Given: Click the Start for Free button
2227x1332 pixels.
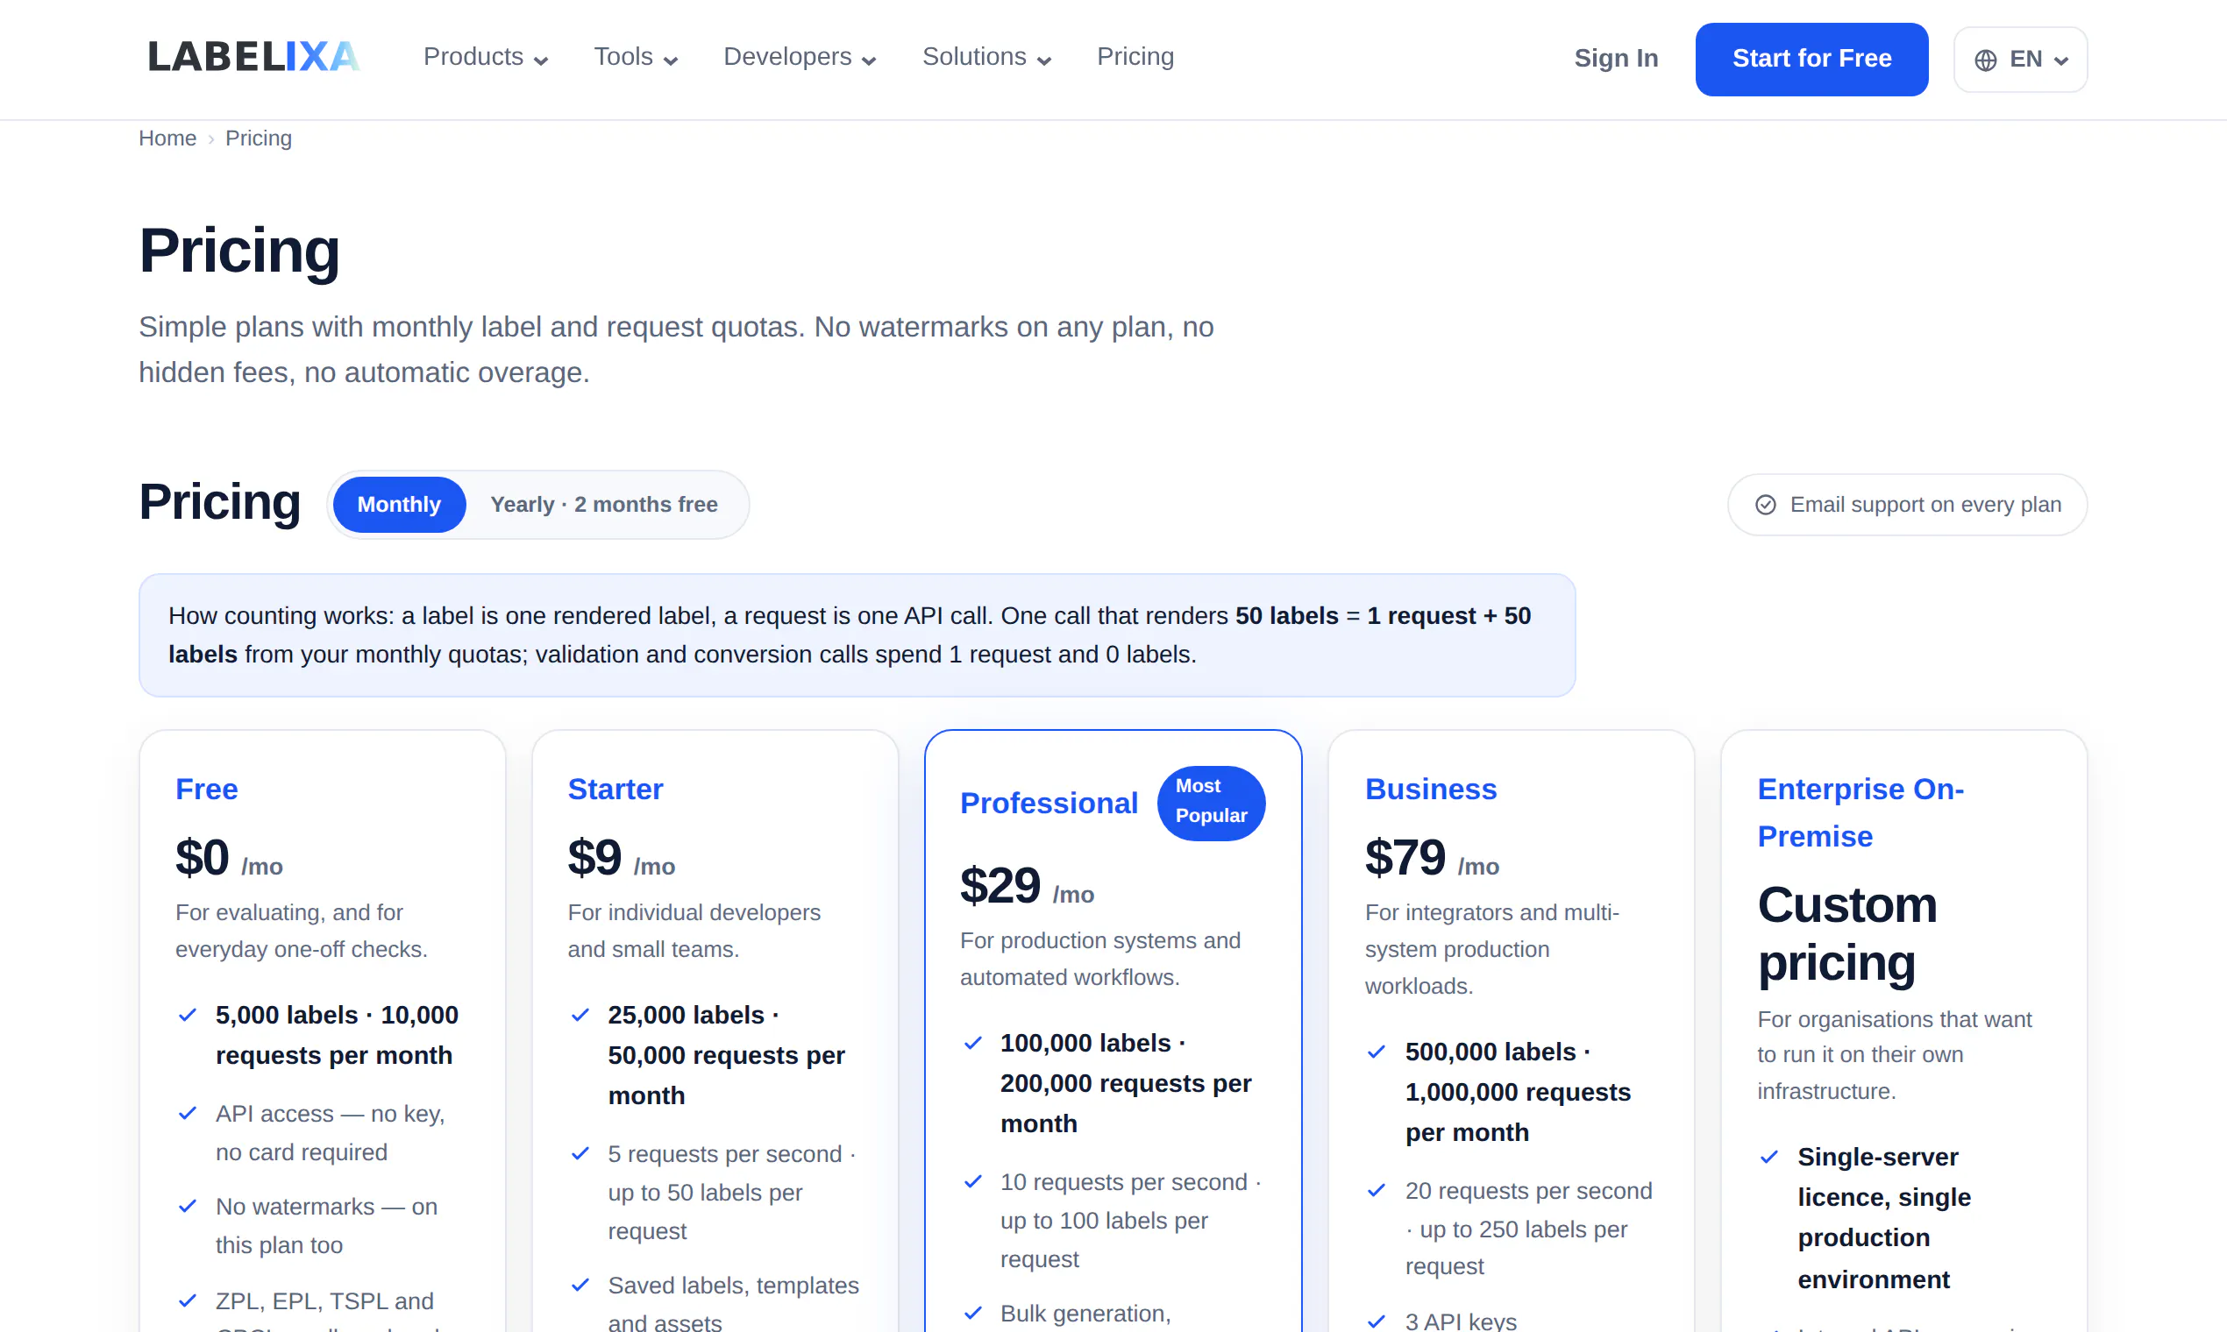Looking at the screenshot, I should [x=1811, y=60].
